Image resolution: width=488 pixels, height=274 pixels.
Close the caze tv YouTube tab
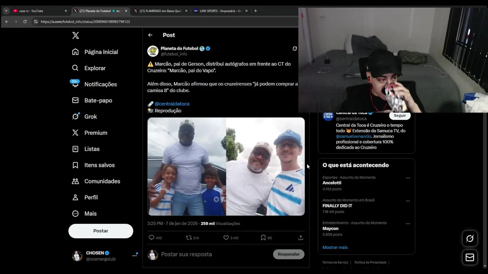(66, 11)
